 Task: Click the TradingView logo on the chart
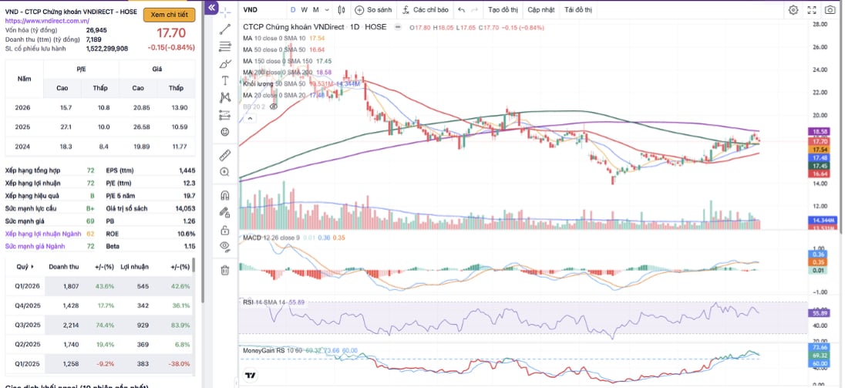point(250,376)
